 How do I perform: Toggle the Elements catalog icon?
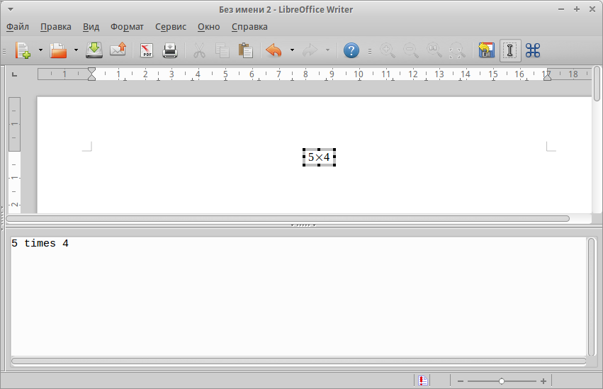pyautogui.click(x=486, y=50)
